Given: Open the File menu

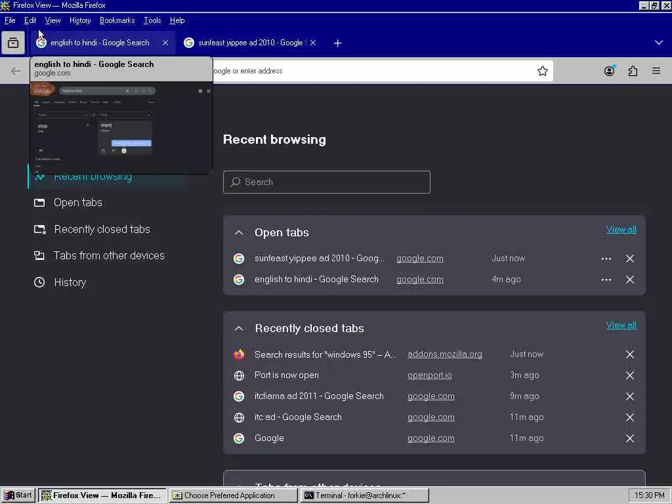Looking at the screenshot, I should (x=10, y=20).
